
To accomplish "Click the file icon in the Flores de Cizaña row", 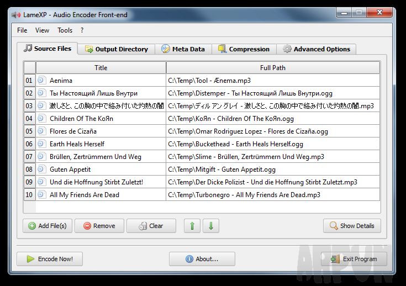I will [x=41, y=131].
